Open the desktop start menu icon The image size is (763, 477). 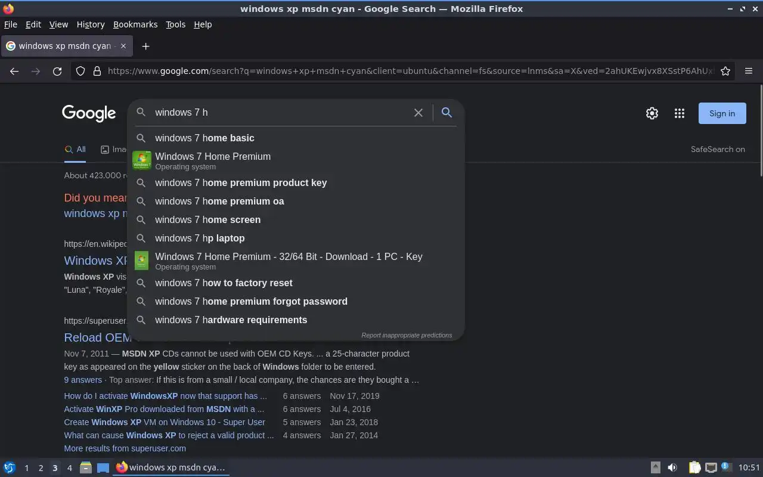coord(9,467)
